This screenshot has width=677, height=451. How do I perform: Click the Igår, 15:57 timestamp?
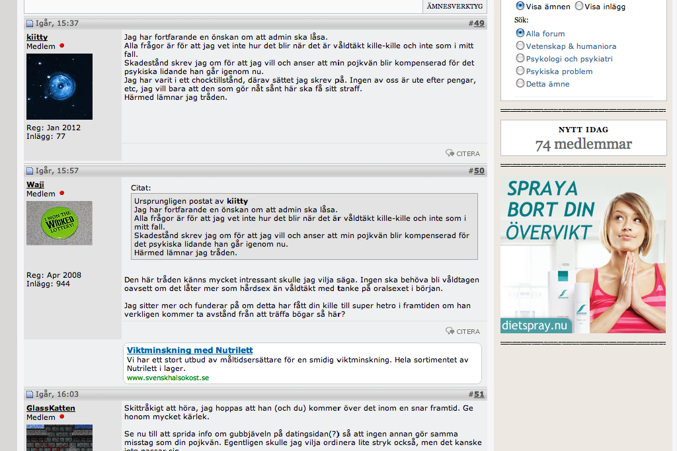[57, 171]
